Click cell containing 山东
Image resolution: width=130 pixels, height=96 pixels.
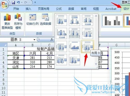pos(16,67)
